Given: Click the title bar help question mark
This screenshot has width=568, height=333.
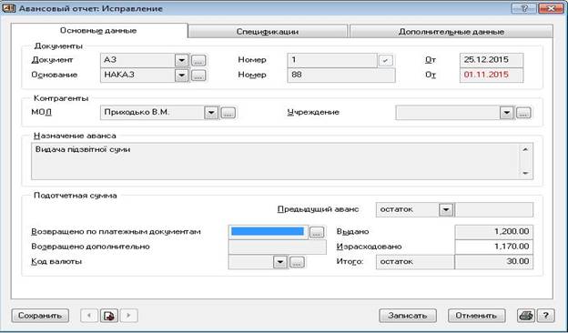Looking at the screenshot, I should pos(523,8).
